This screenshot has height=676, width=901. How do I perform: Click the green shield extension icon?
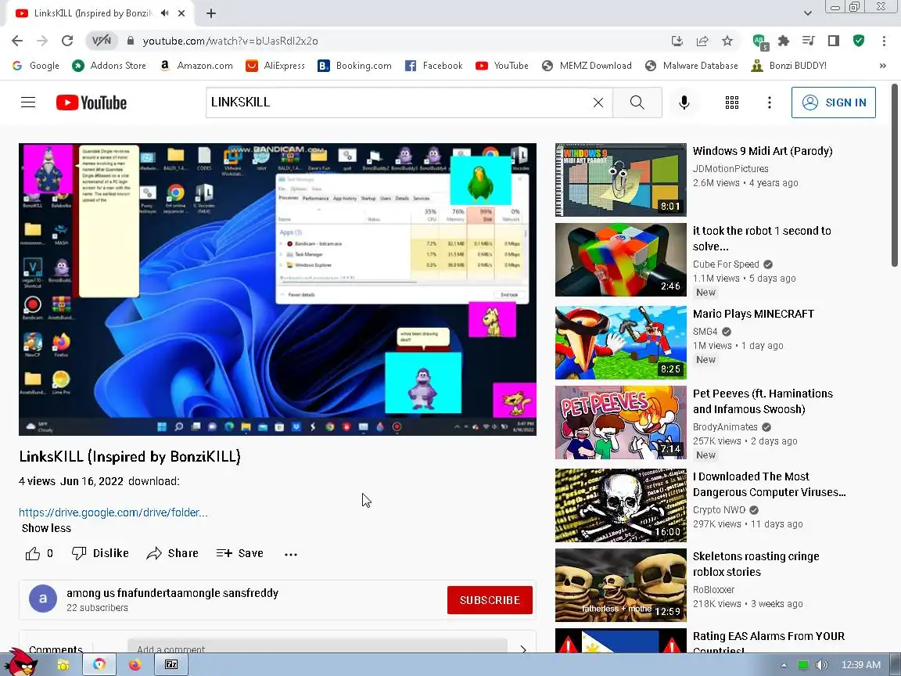(x=859, y=41)
